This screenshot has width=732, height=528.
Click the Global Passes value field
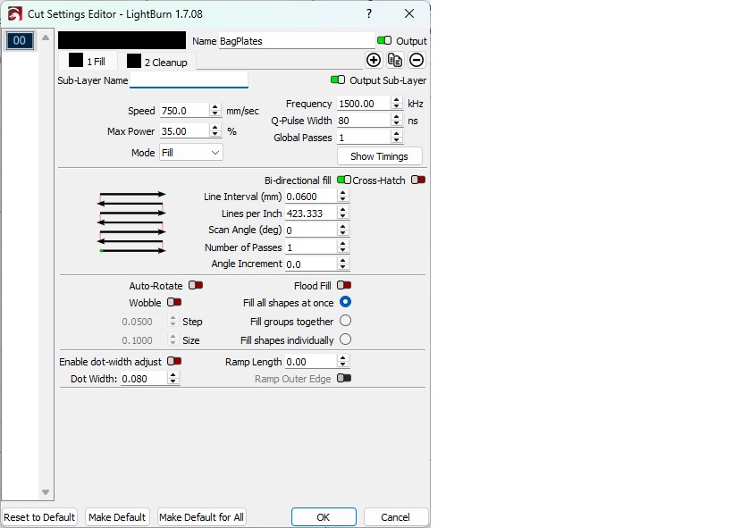364,138
